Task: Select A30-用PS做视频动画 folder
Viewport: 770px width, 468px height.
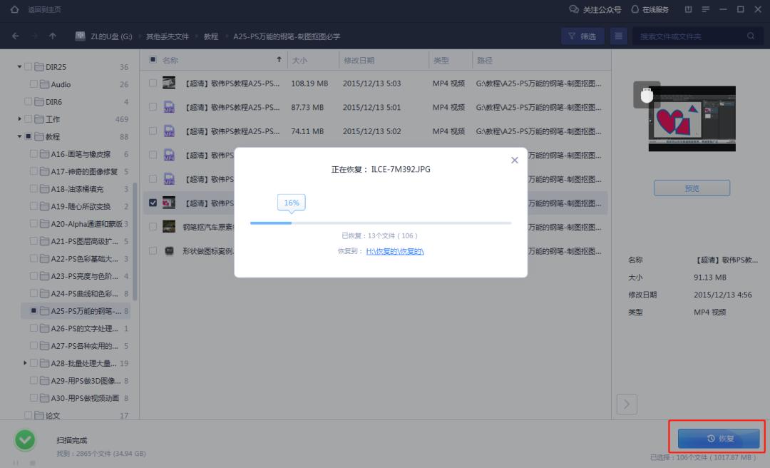Action: [85, 397]
